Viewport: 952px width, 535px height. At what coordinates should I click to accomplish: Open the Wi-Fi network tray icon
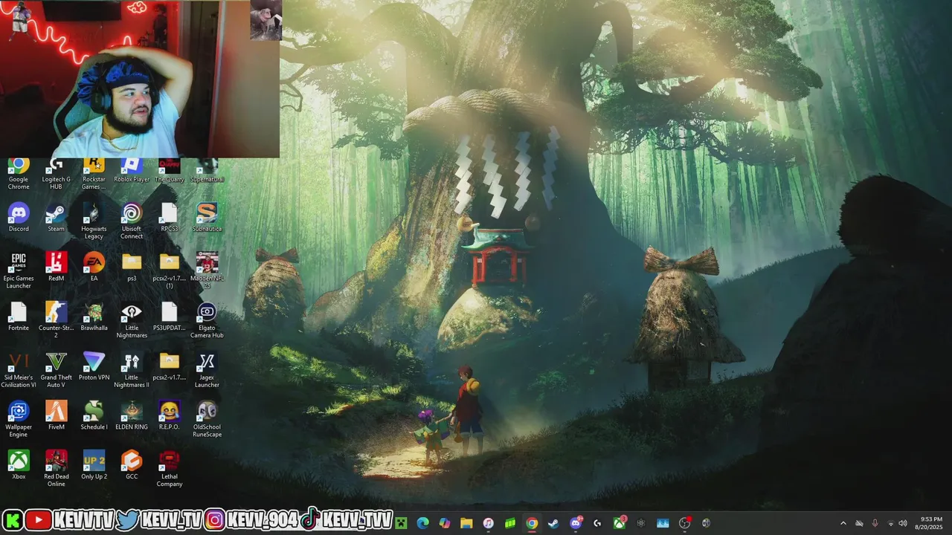890,523
